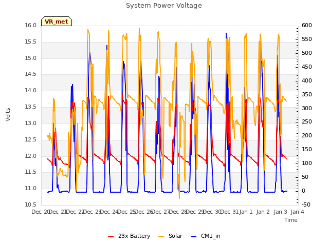Viewport: 329px width, 246px height.
Task: Click the Volts y-axis label
Action: [x=8, y=114]
